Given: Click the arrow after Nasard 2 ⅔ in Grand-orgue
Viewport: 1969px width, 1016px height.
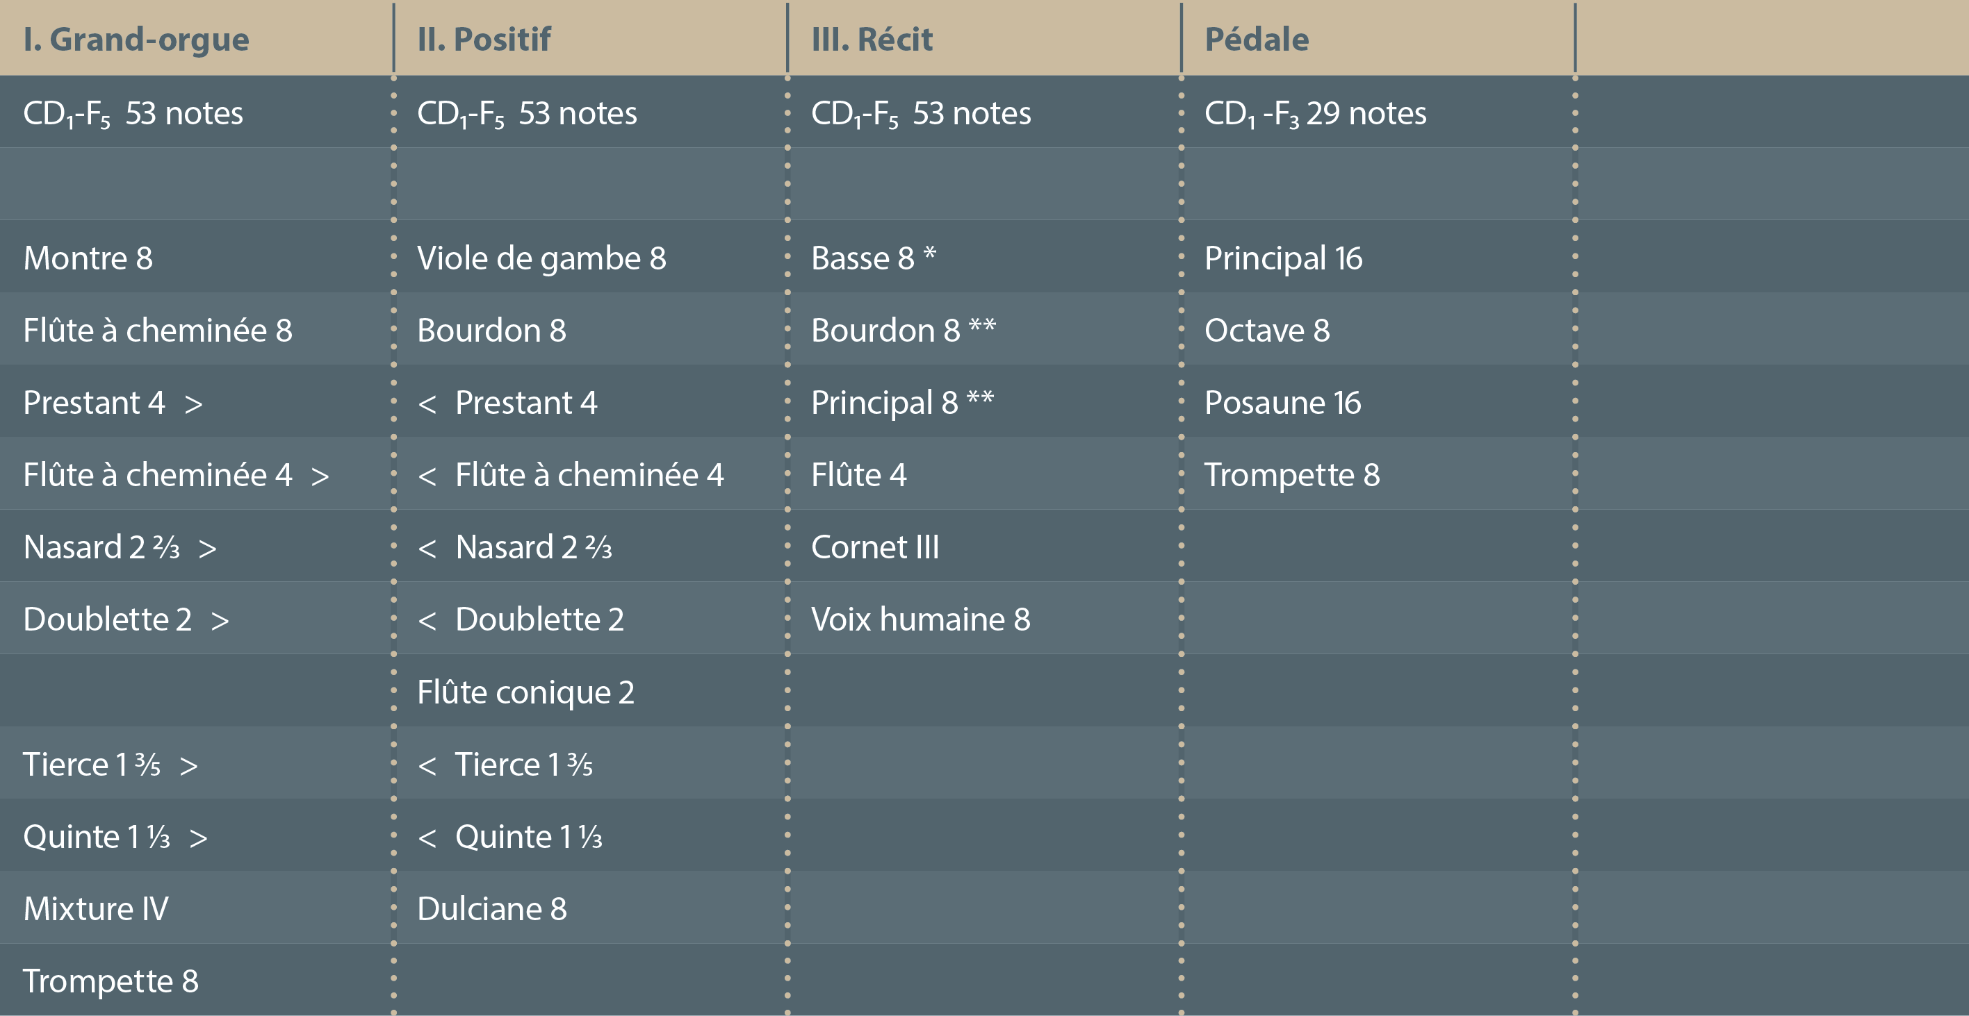Looking at the screenshot, I should (x=207, y=549).
